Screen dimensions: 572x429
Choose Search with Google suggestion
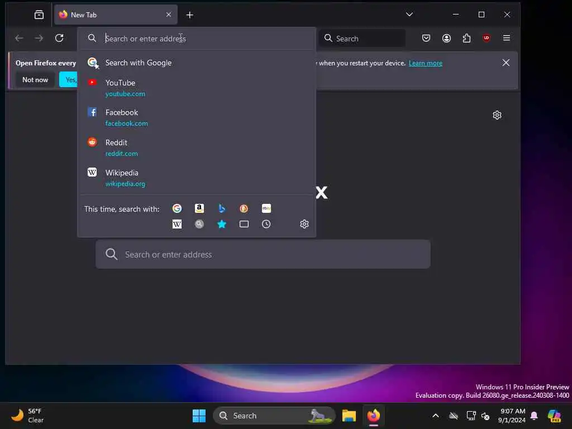pos(197,63)
